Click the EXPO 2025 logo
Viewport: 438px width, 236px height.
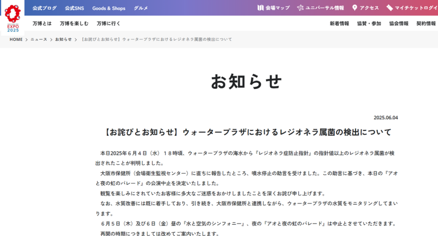[13, 18]
